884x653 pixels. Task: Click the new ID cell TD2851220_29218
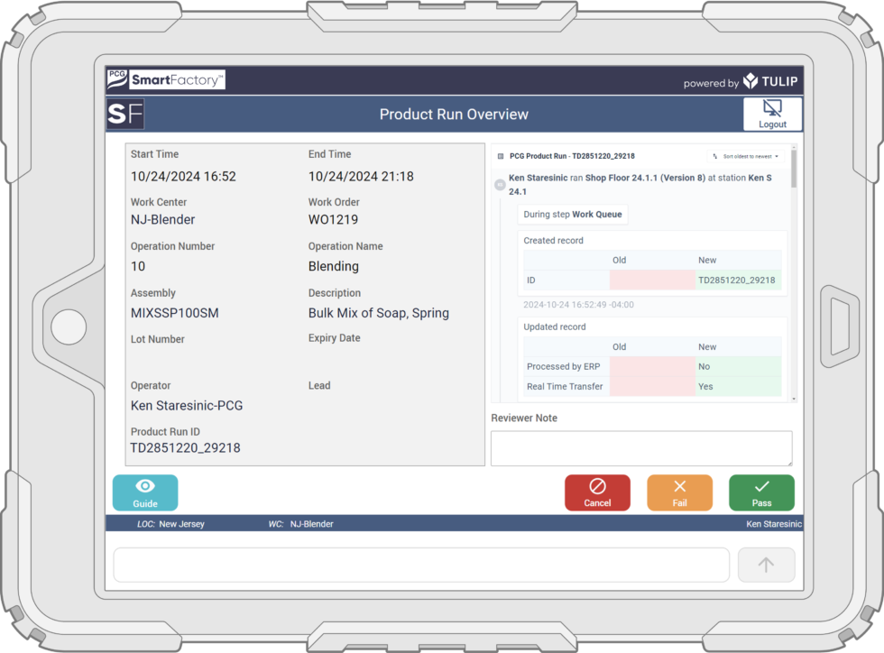(738, 281)
